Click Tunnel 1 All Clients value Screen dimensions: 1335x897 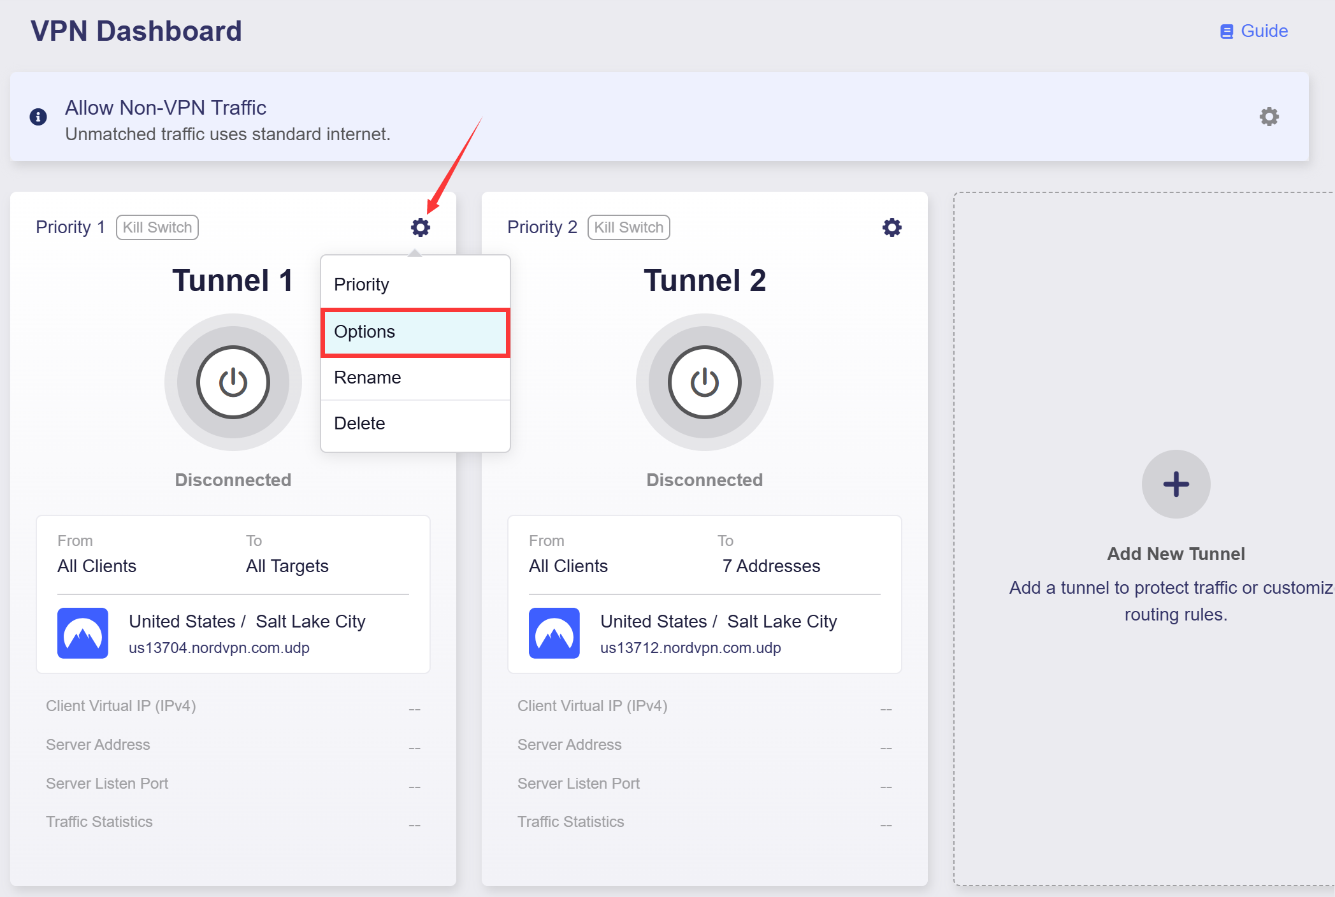coord(97,566)
